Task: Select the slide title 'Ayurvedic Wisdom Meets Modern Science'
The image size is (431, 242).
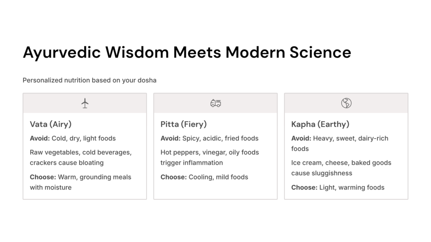Action: (x=187, y=53)
